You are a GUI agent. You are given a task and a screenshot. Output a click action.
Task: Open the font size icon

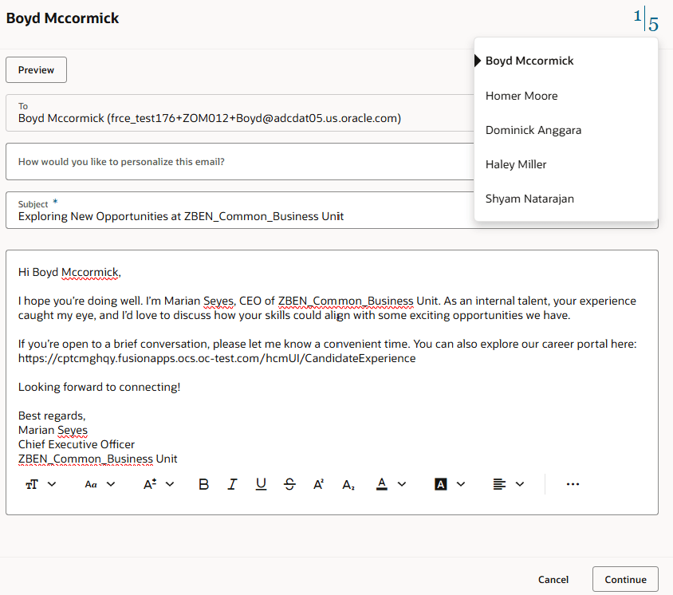(150, 484)
